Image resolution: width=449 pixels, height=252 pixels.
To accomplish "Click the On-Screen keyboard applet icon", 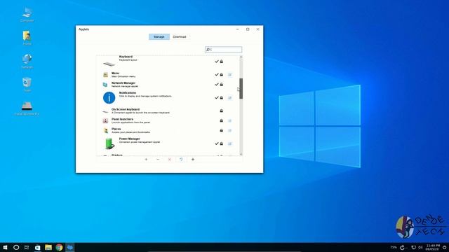I will pyautogui.click(x=105, y=111).
